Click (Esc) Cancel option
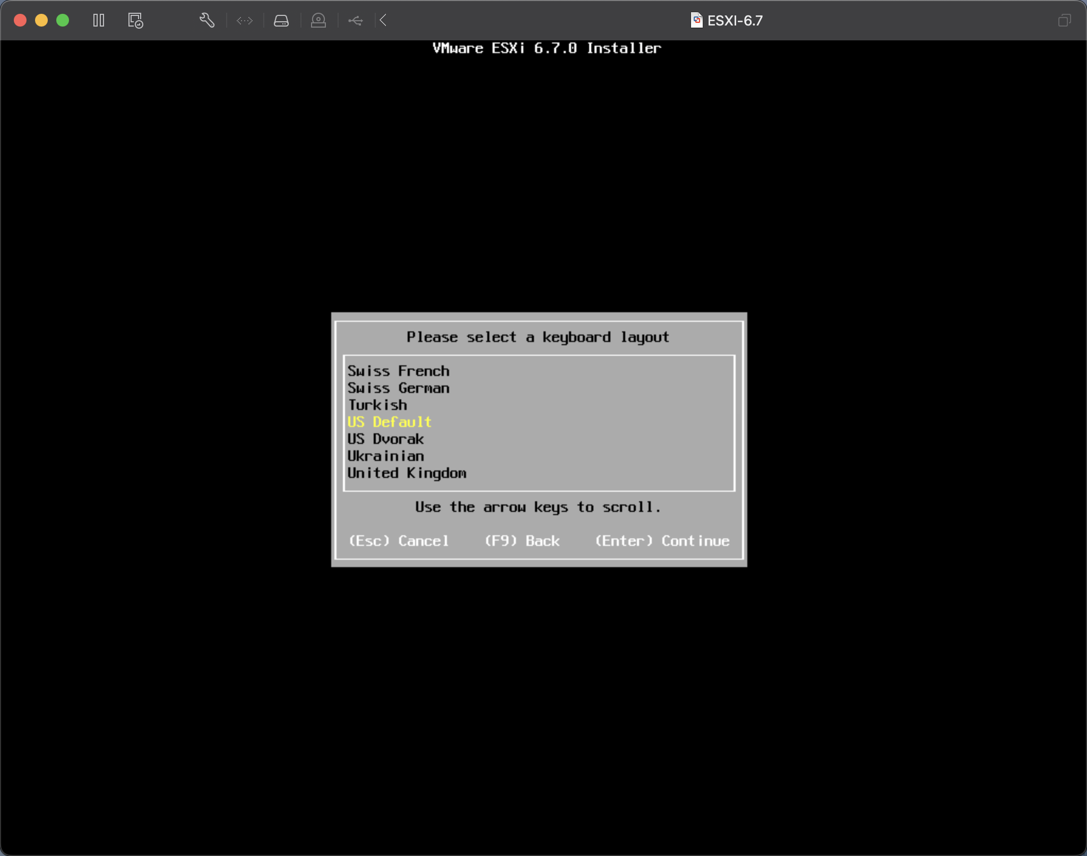 coord(398,541)
